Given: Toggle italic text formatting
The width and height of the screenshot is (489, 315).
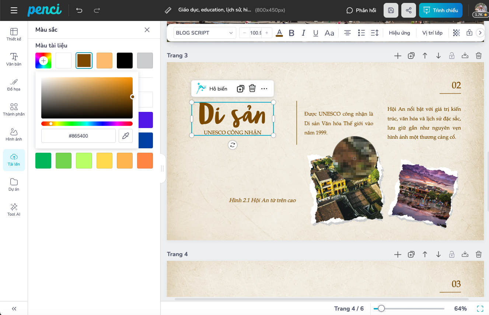Looking at the screenshot, I should tap(304, 33).
